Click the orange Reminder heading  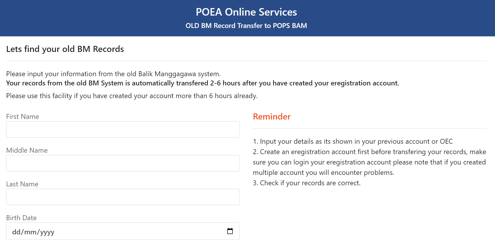point(272,117)
